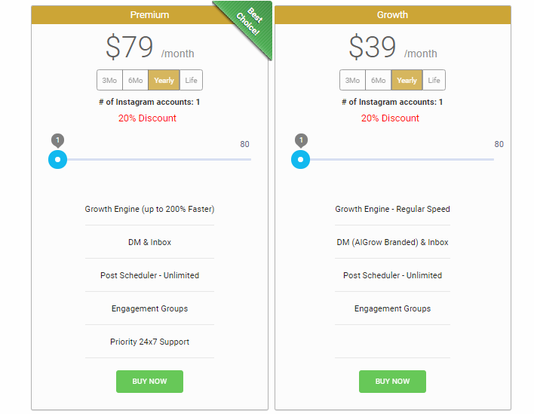The width and height of the screenshot is (534, 414).
Task: Select 3Mo billing on Growth plan
Action: 352,81
